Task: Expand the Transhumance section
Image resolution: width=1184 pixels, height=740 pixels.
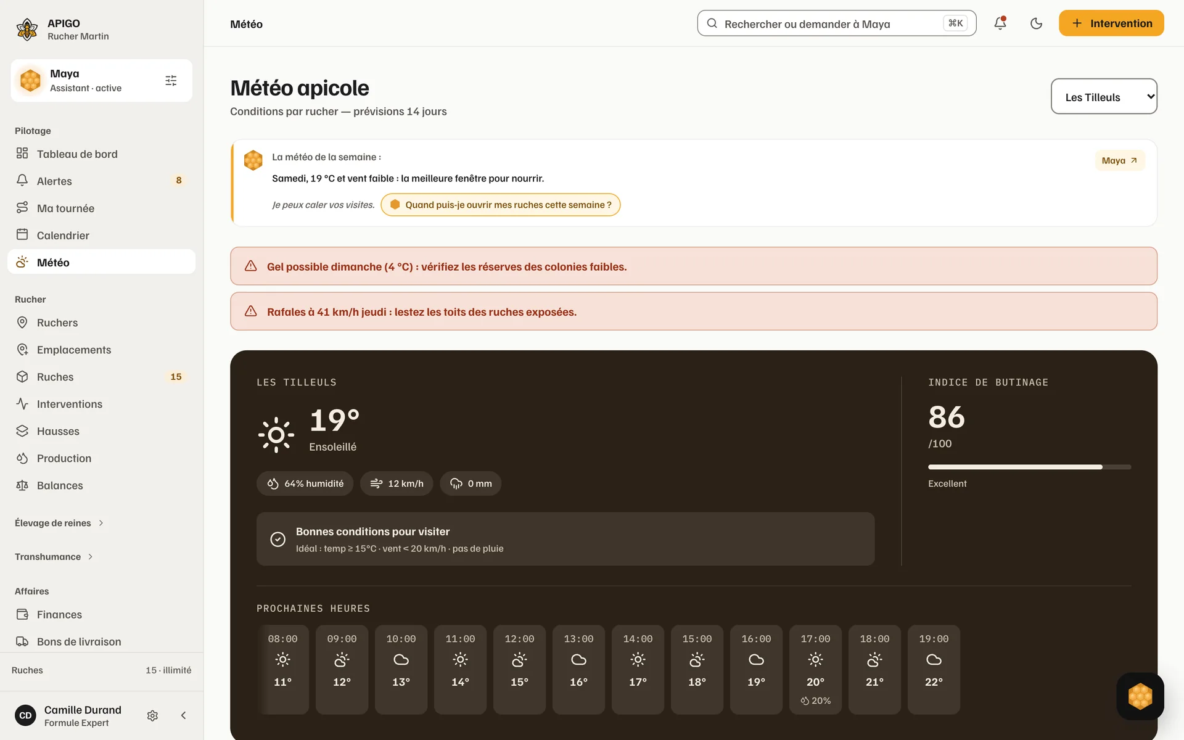Action: (54, 557)
